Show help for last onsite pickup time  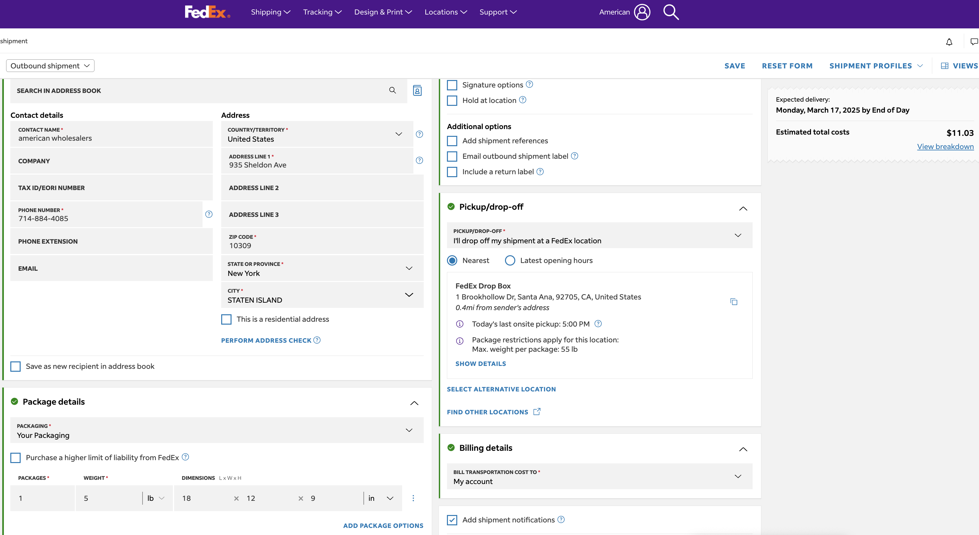coord(598,324)
